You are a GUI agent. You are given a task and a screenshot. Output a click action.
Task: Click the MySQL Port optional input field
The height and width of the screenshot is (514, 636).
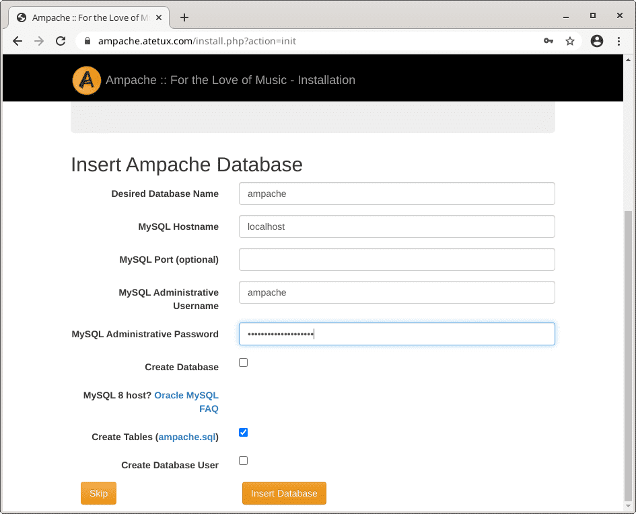pos(396,259)
